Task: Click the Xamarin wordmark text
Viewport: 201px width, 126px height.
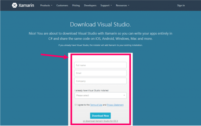Action: 26,5
